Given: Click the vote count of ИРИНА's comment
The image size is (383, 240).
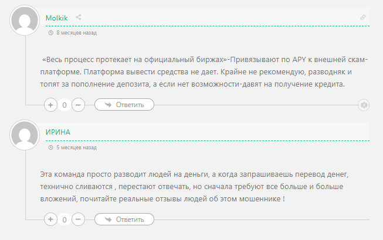Looking at the screenshot, I should tap(65, 220).
